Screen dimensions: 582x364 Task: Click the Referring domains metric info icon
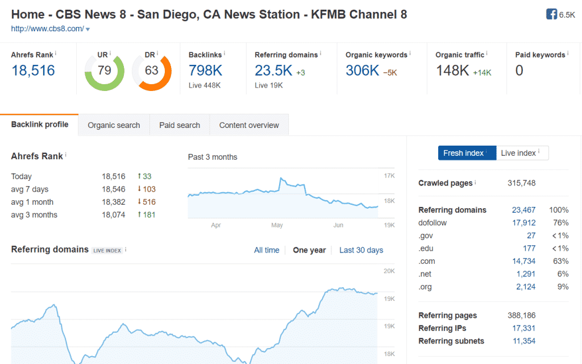click(321, 53)
